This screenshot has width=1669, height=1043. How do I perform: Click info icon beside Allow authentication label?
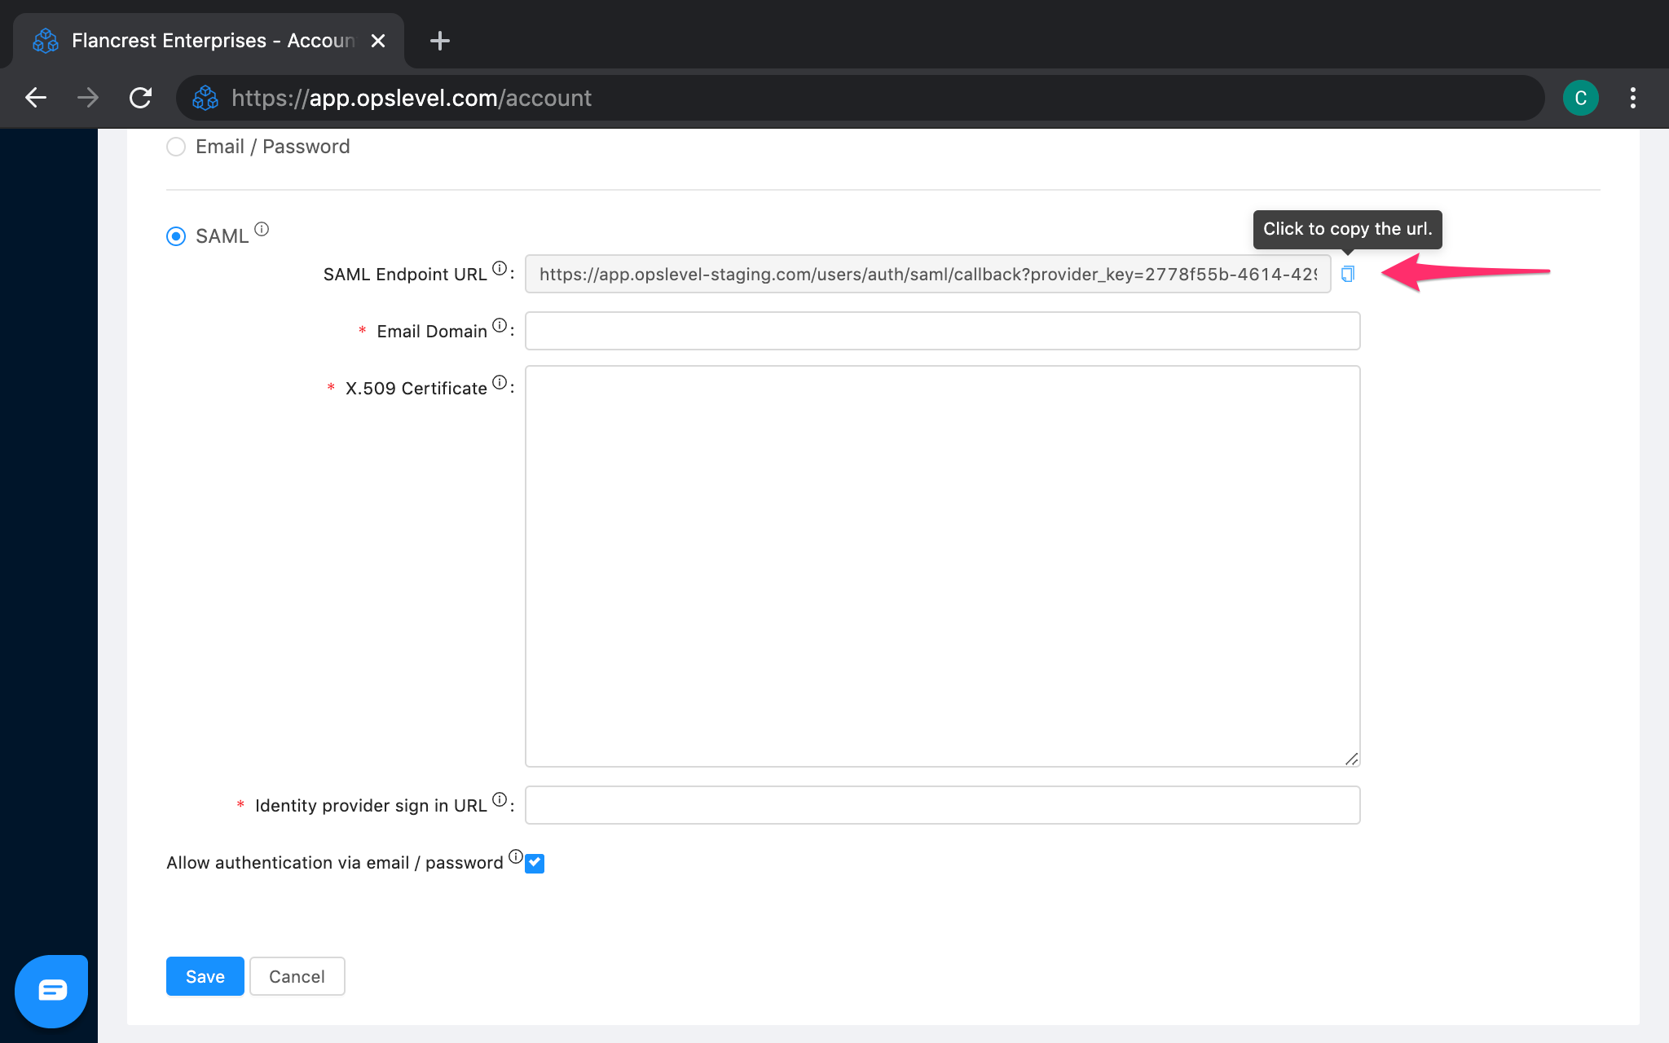point(516,856)
